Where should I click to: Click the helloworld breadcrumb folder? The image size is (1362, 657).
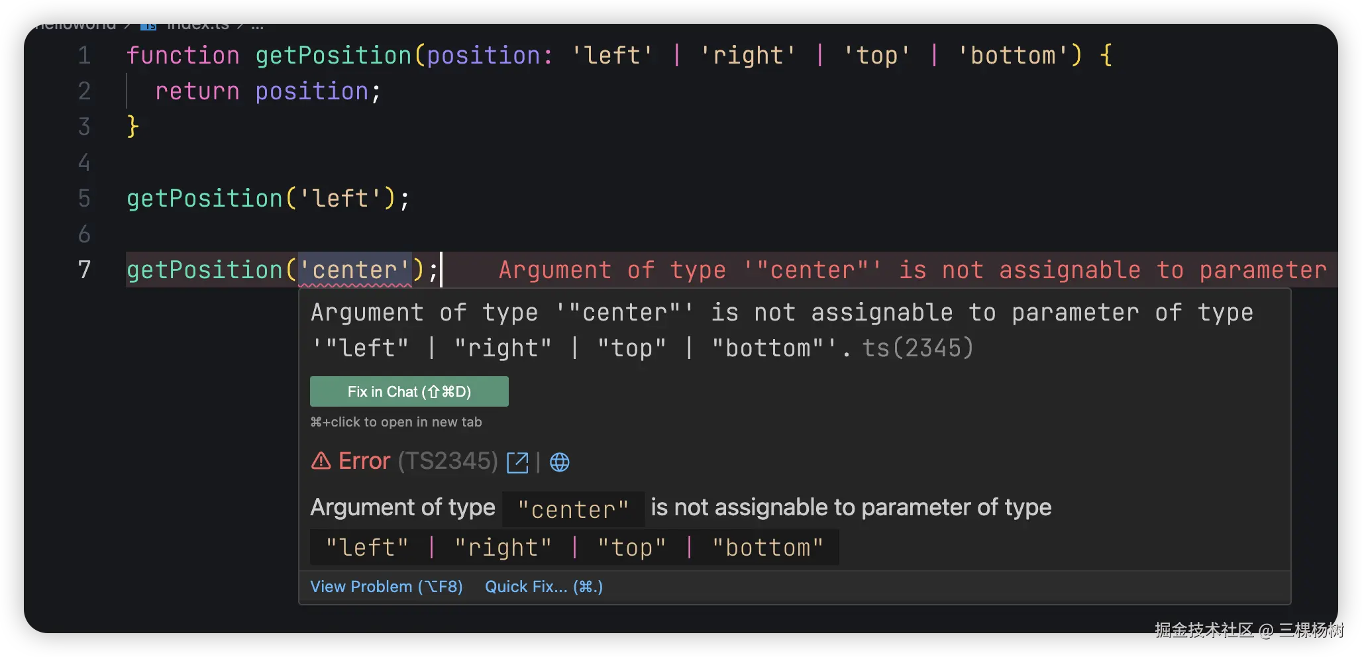tap(76, 26)
